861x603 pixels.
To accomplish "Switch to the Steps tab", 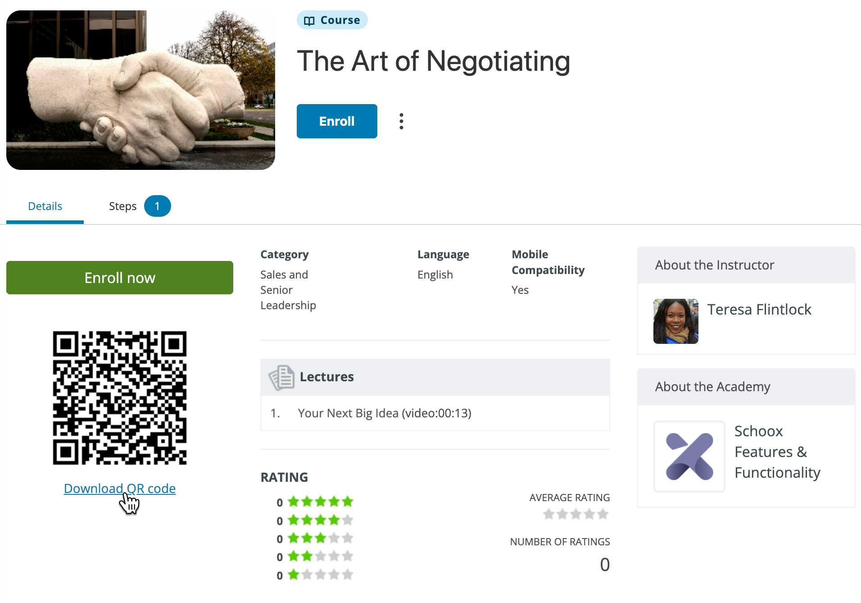I will pos(122,206).
